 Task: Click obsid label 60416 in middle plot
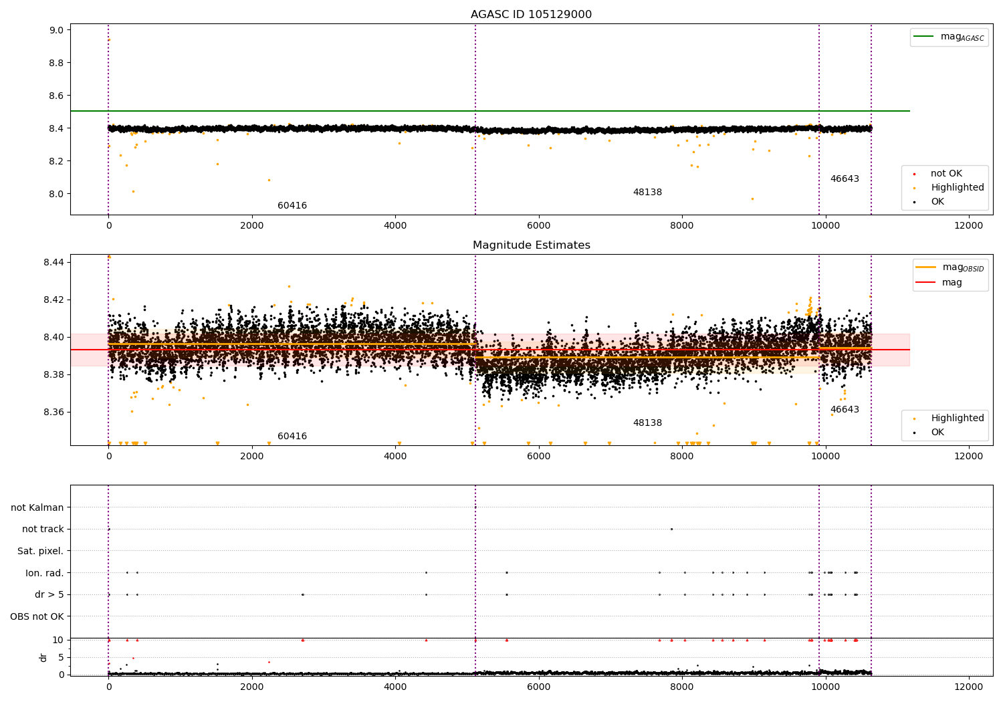pyautogui.click(x=292, y=437)
